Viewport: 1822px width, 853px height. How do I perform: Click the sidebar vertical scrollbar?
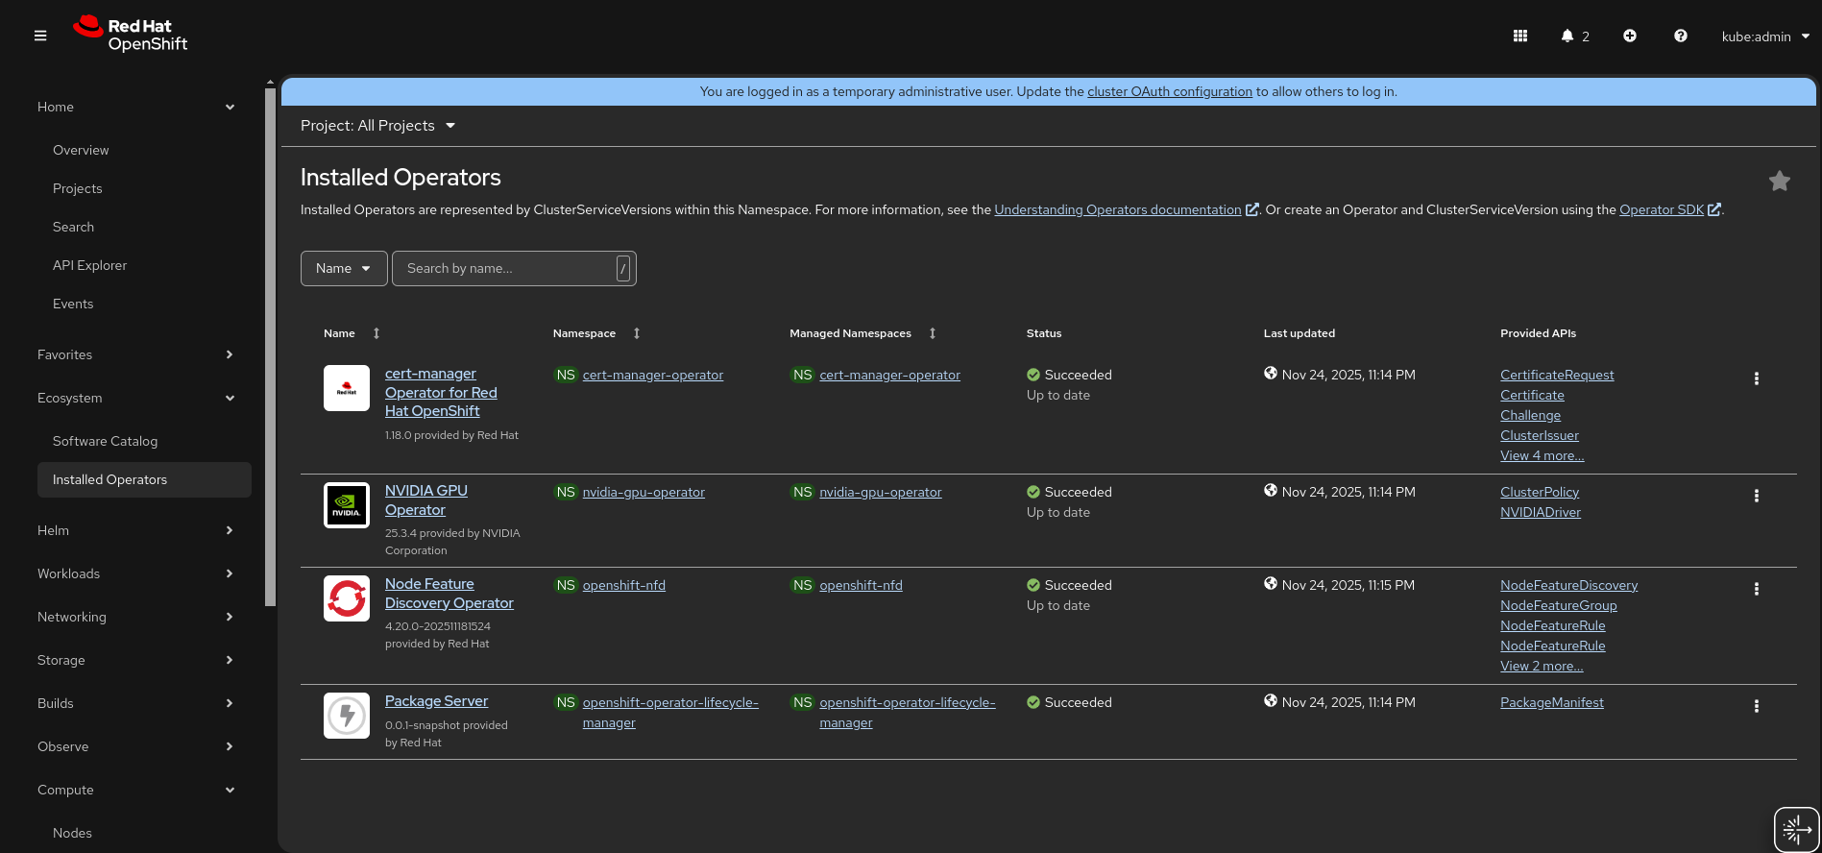point(270,346)
